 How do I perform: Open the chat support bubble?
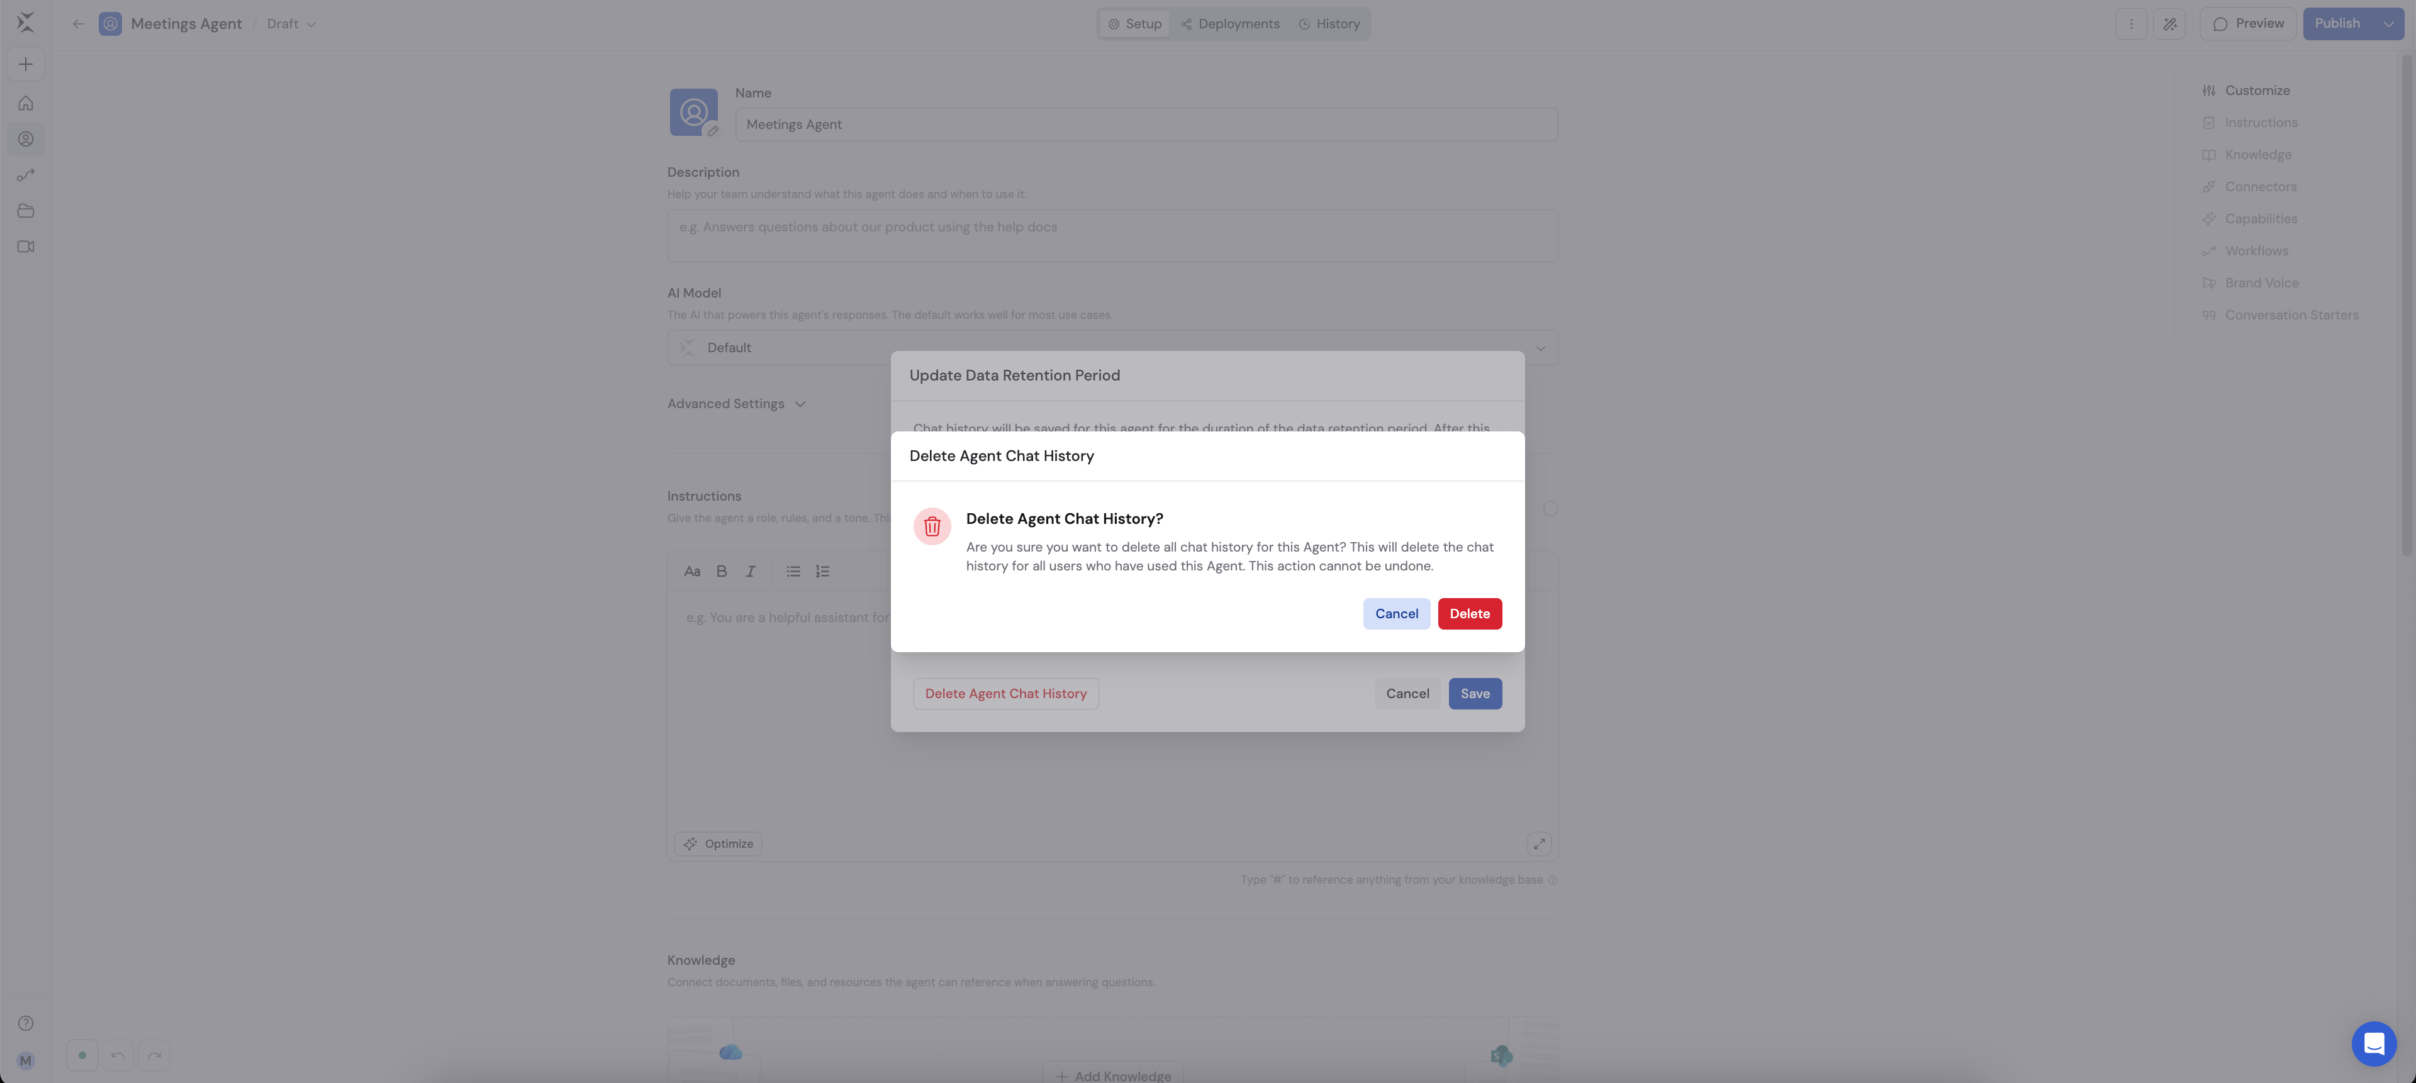[x=2373, y=1043]
